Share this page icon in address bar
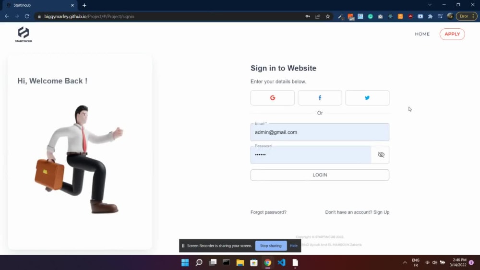This screenshot has width=480, height=270. pyautogui.click(x=318, y=16)
